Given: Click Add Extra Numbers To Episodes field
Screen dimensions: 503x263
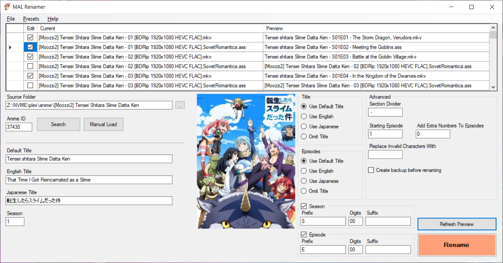Looking at the screenshot, I should point(433,134).
